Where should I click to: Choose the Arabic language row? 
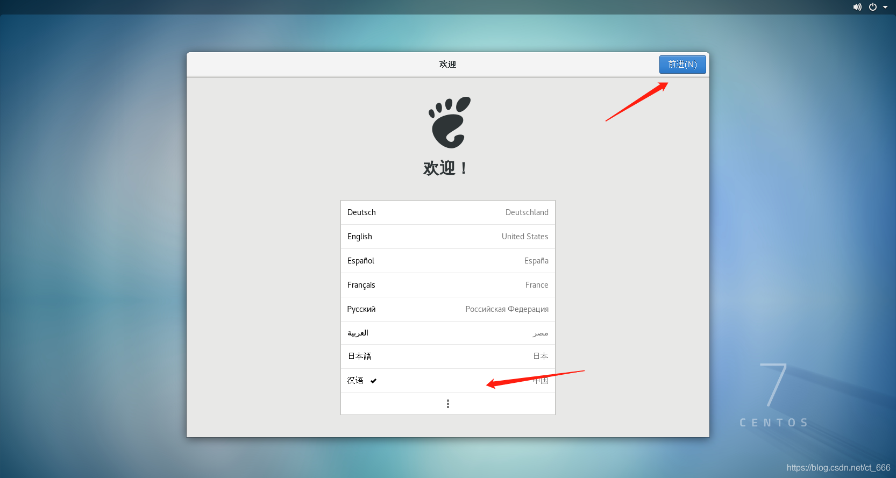coord(448,333)
